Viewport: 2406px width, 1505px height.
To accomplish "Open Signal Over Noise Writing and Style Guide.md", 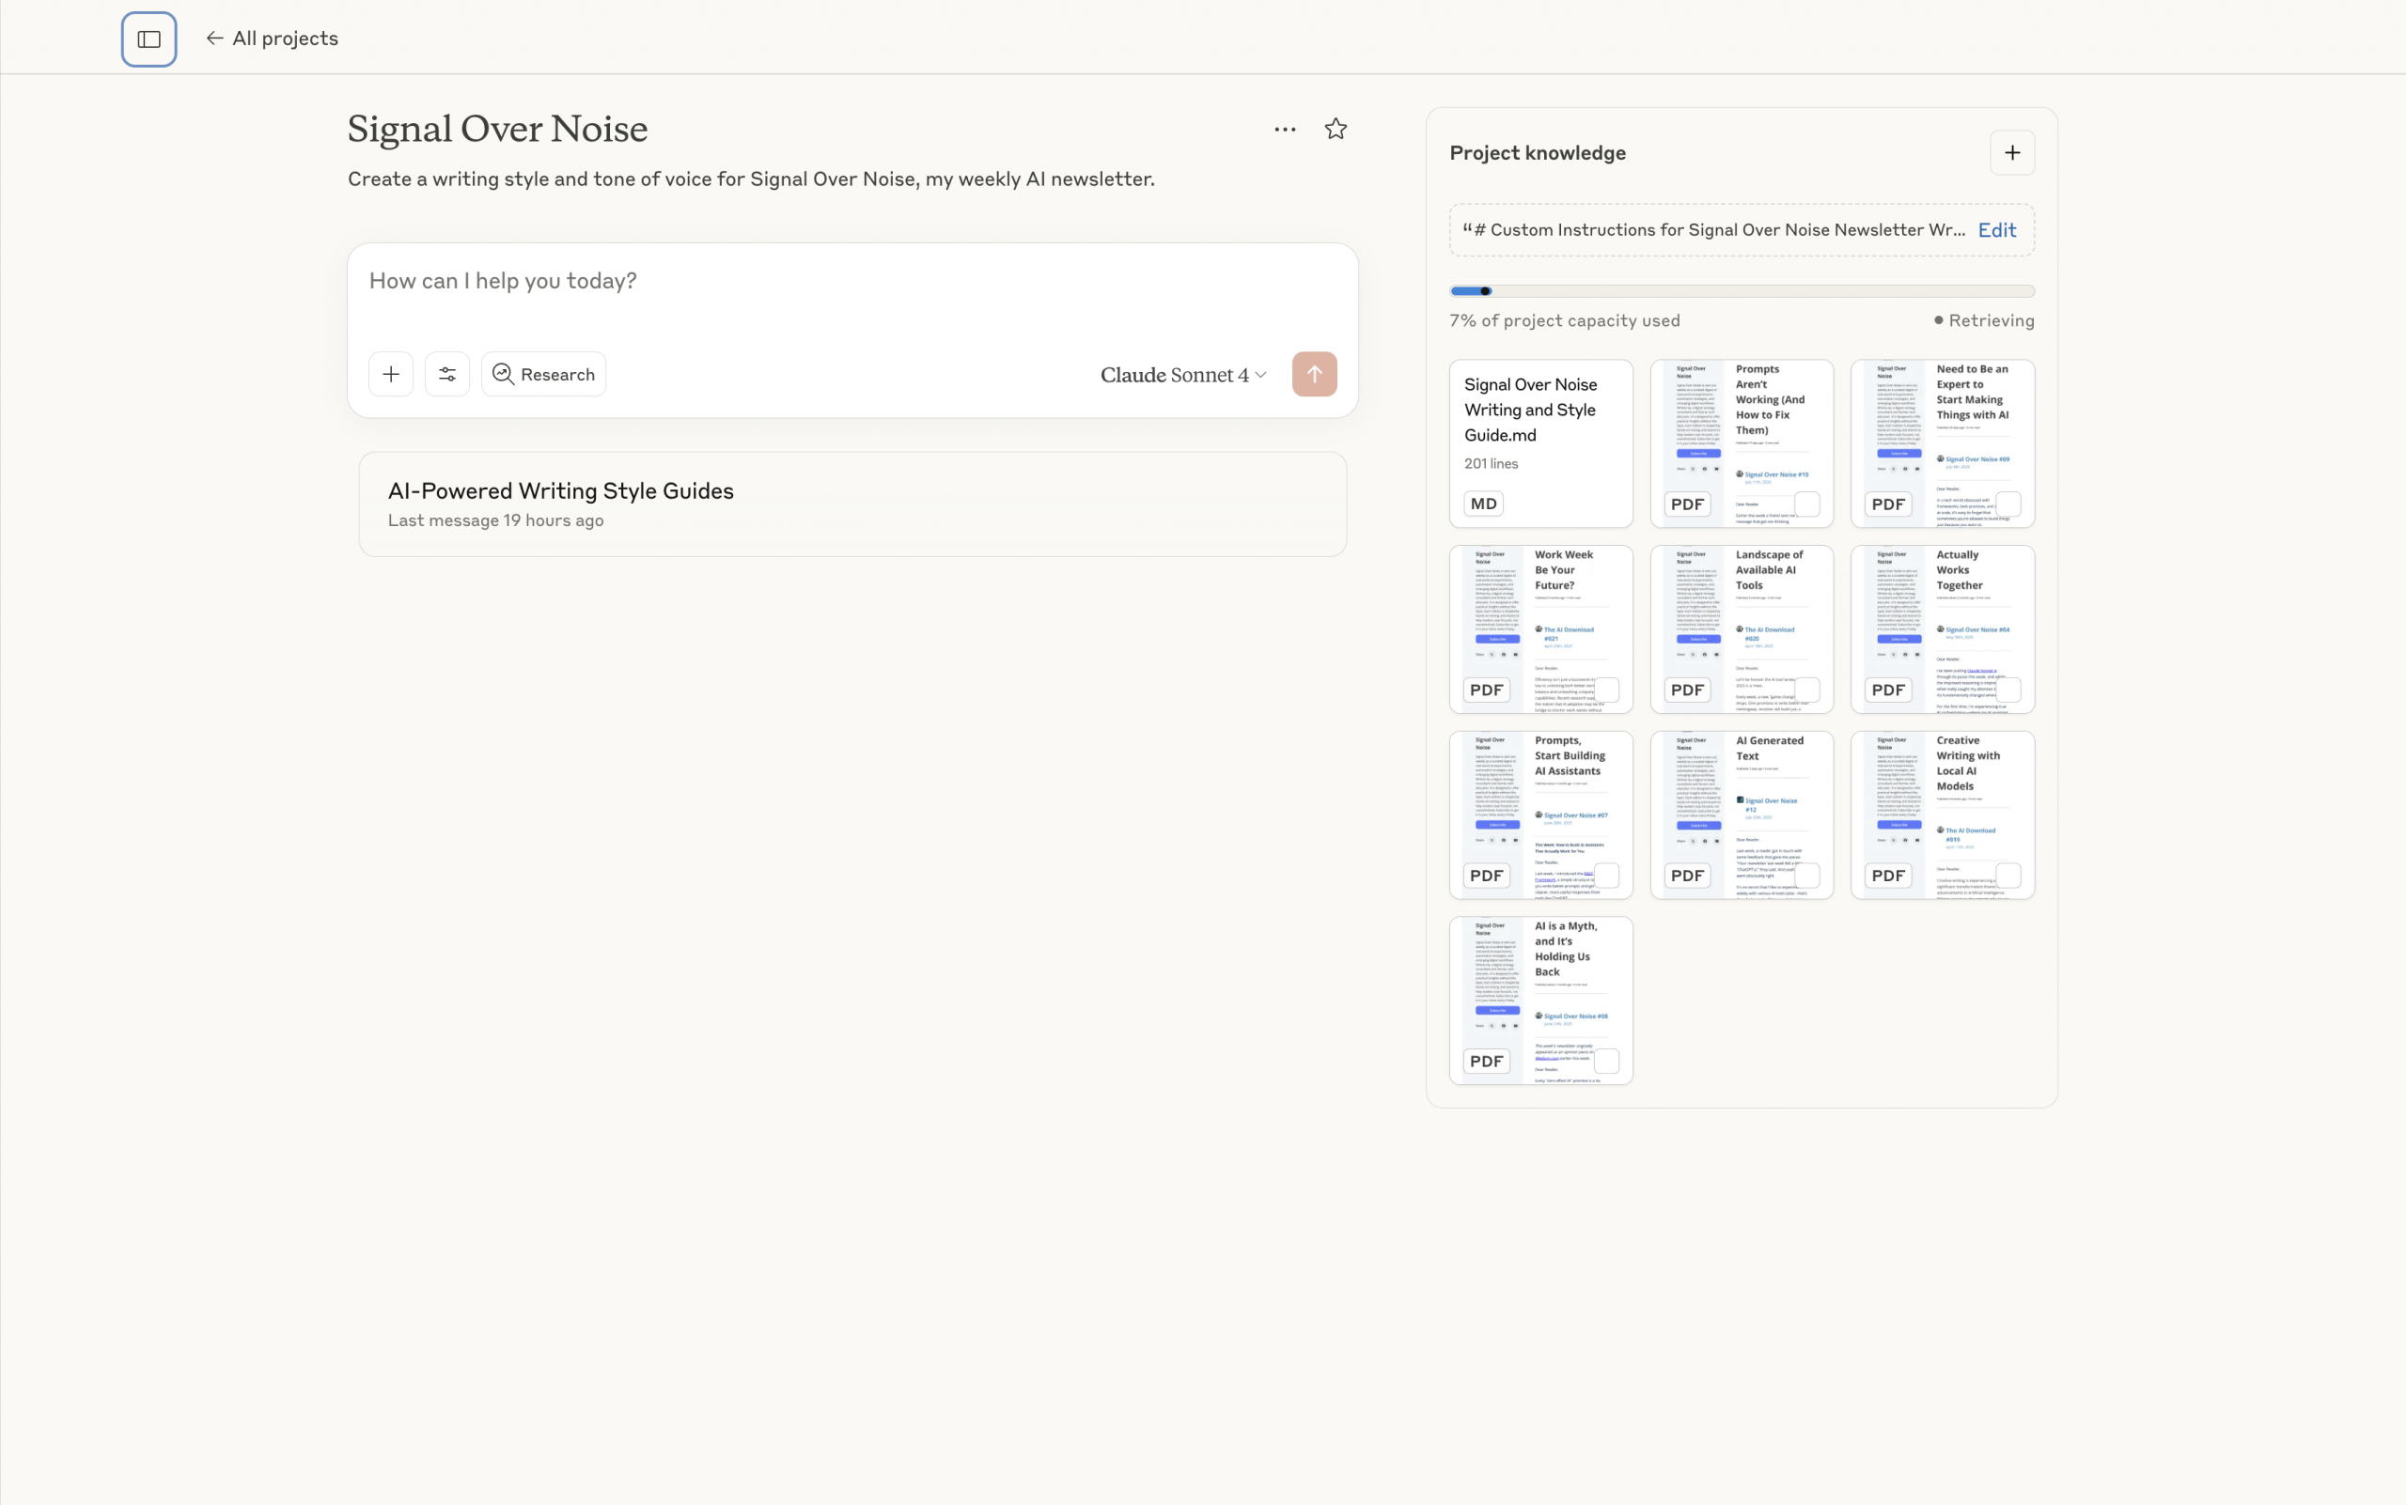I will pos(1539,428).
